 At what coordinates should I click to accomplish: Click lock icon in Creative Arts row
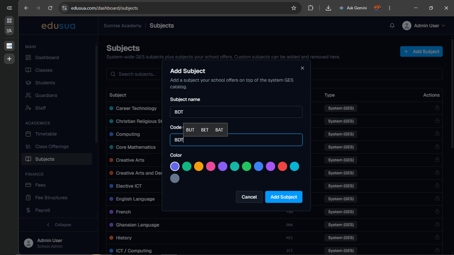pyautogui.click(x=437, y=160)
